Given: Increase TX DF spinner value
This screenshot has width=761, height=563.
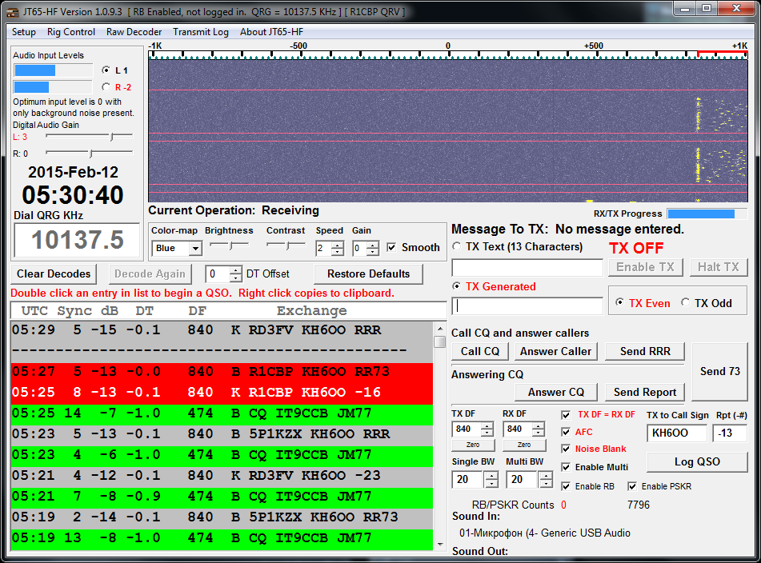Looking at the screenshot, I should [x=487, y=425].
